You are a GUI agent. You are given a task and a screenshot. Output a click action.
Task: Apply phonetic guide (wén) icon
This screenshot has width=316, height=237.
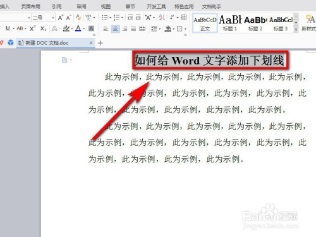tap(88, 18)
